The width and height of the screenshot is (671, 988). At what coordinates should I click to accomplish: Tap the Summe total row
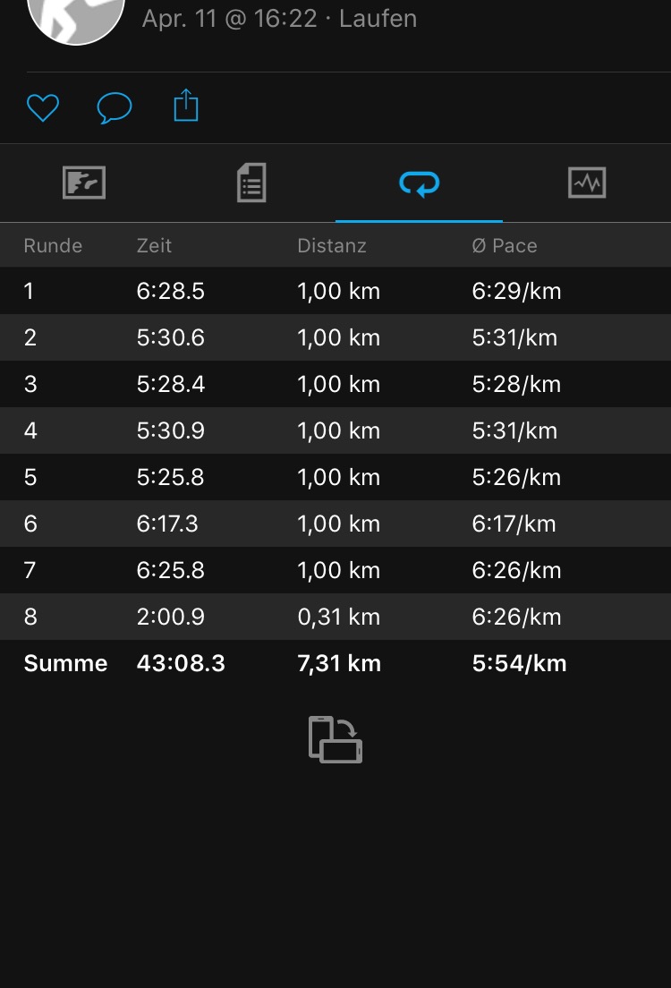(335, 663)
